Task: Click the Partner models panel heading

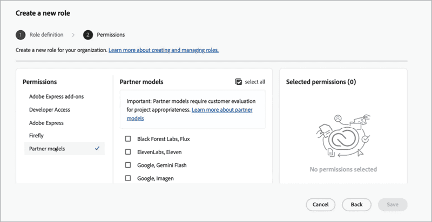Action: [141, 82]
